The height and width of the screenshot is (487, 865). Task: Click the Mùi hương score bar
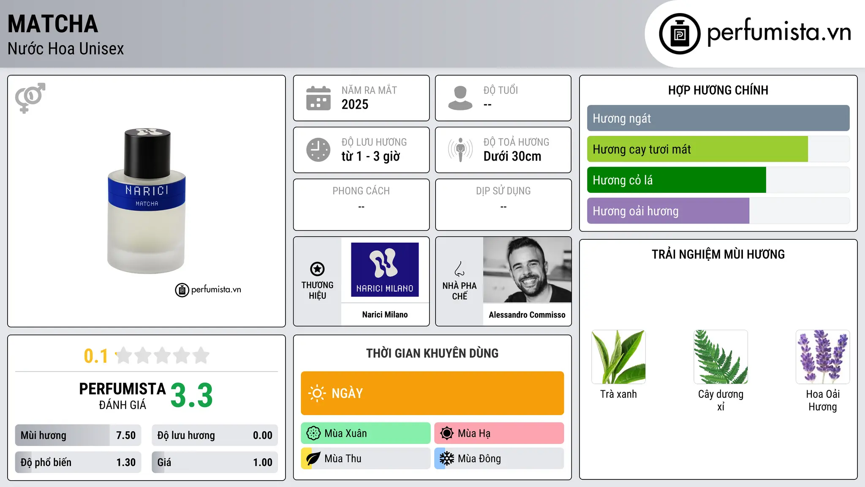(x=78, y=435)
